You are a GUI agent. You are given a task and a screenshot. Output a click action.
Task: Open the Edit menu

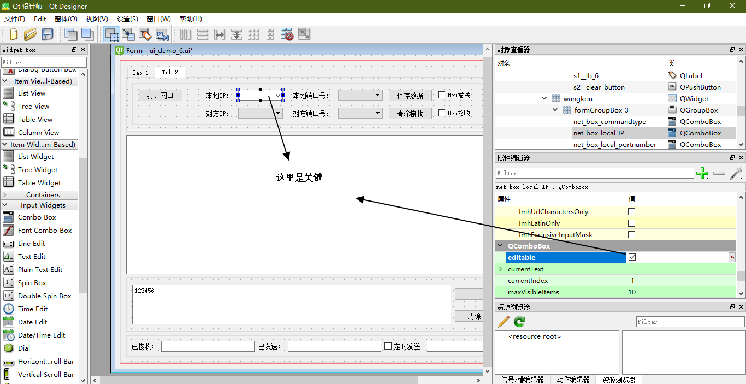point(40,19)
